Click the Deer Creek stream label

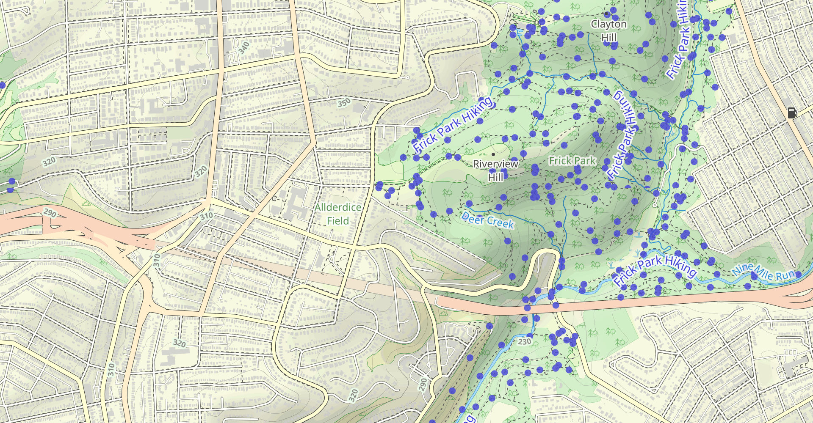(488, 220)
